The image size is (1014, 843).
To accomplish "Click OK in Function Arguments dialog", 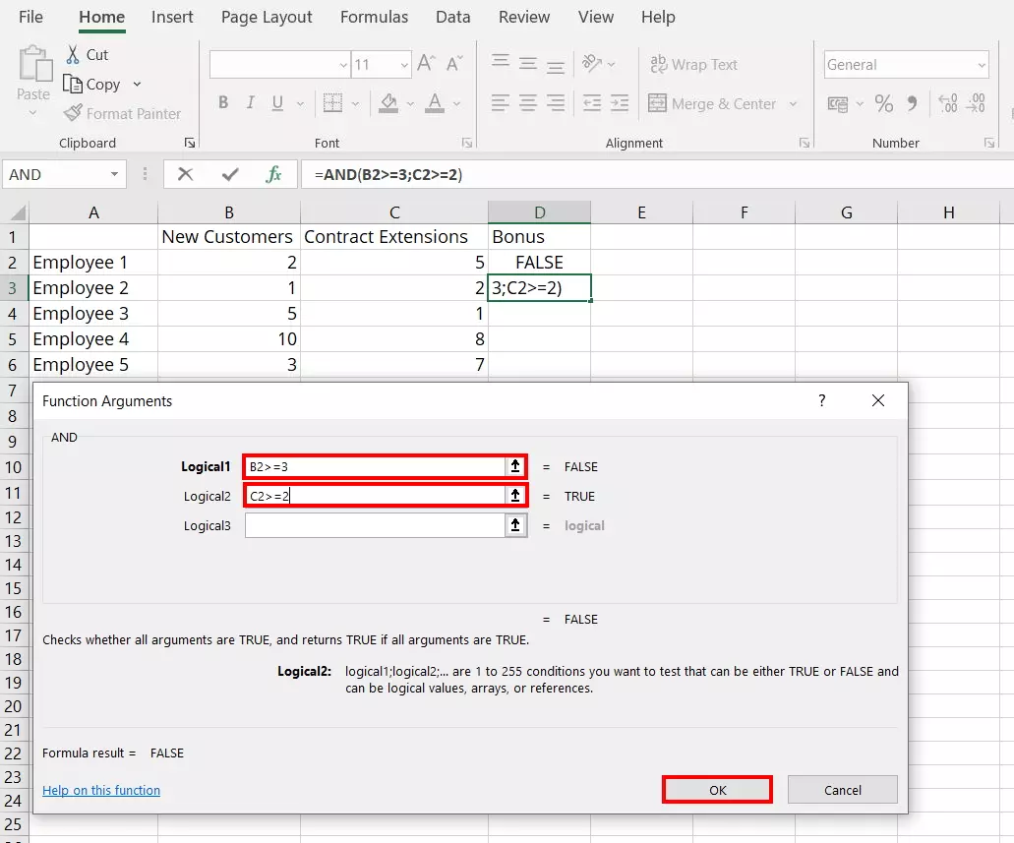I will point(717,789).
